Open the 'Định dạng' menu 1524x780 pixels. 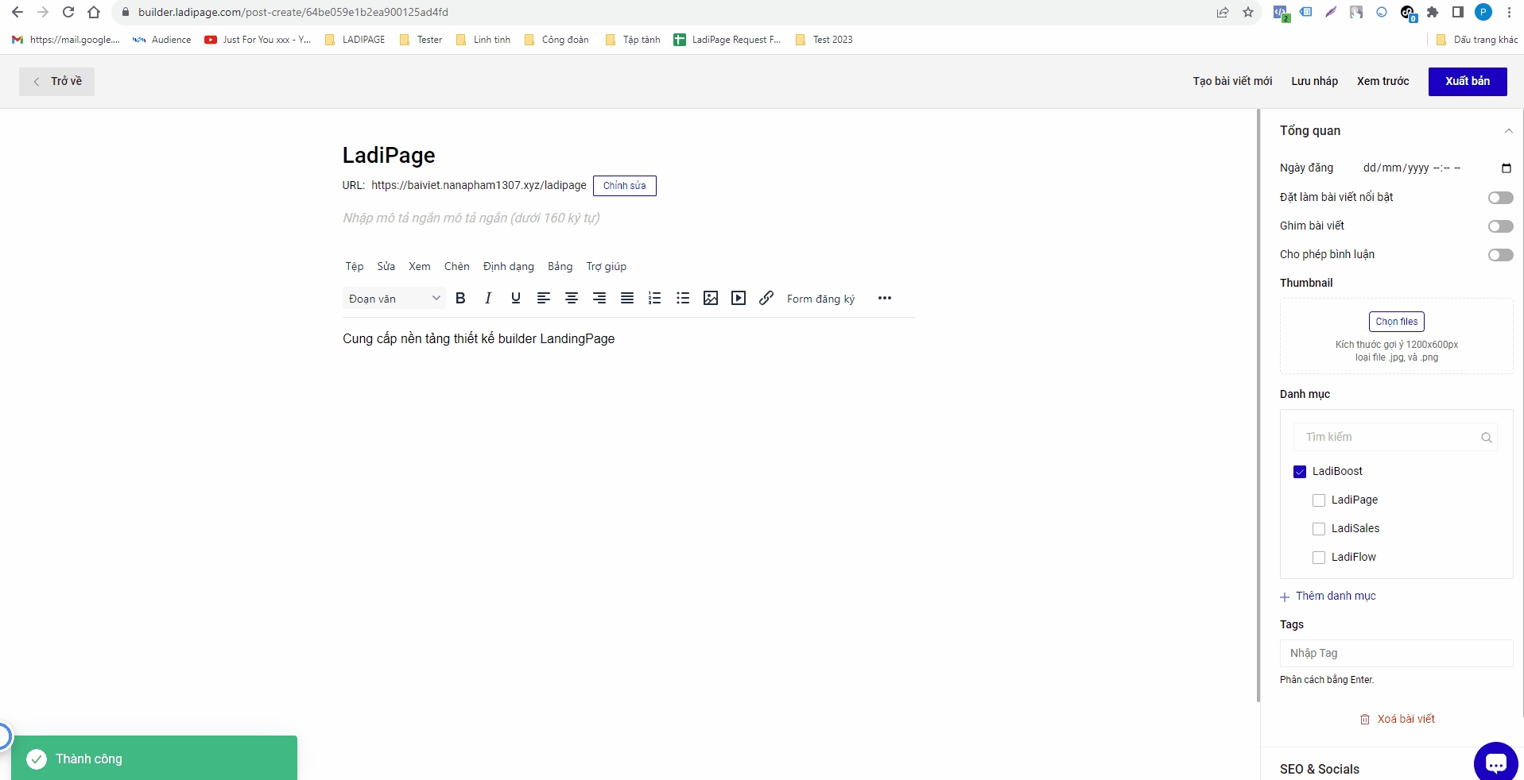[508, 266]
